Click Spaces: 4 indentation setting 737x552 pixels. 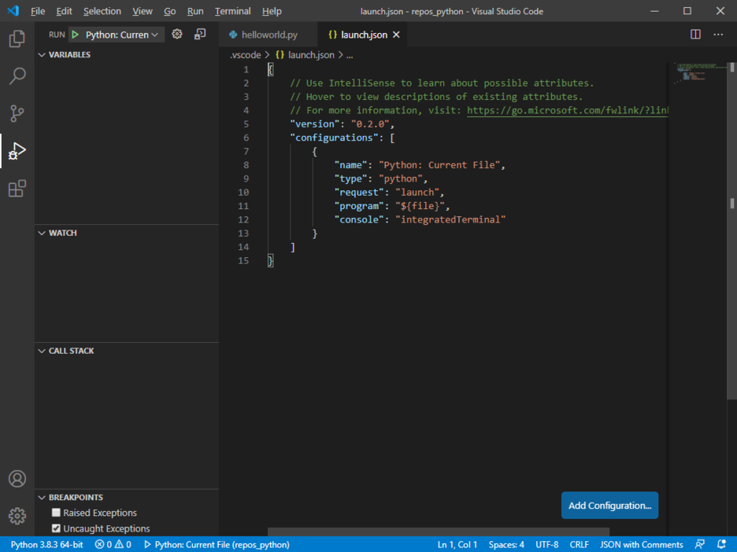506,544
